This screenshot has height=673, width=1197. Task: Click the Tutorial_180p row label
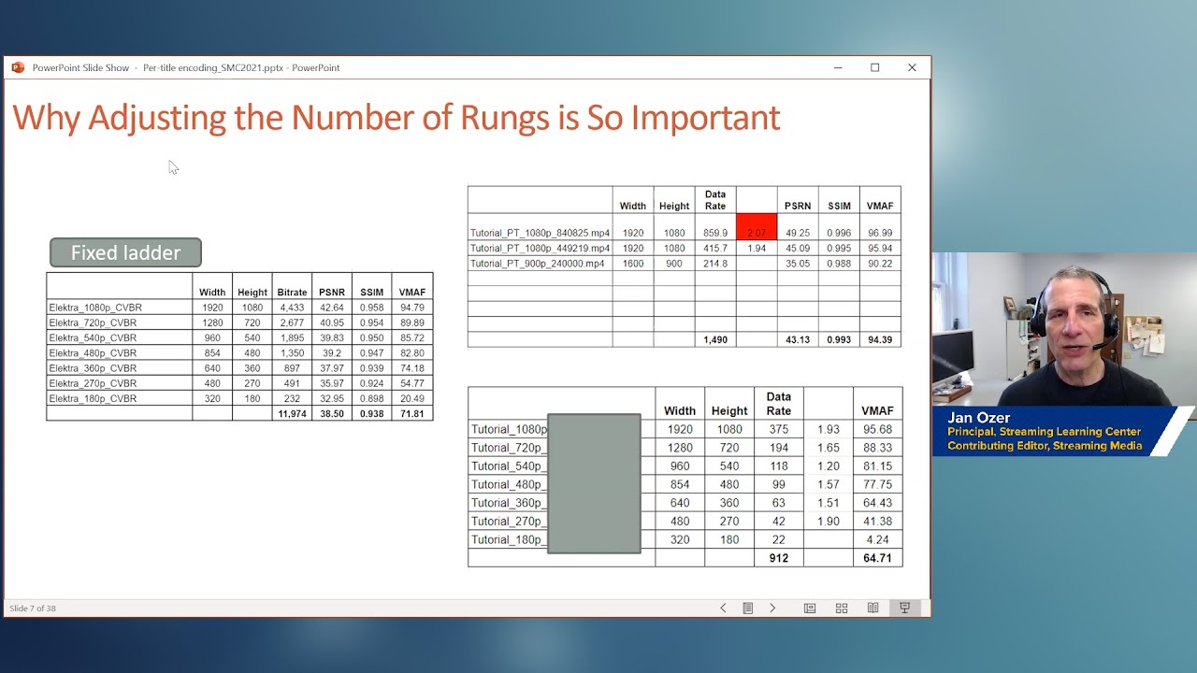[x=507, y=539]
